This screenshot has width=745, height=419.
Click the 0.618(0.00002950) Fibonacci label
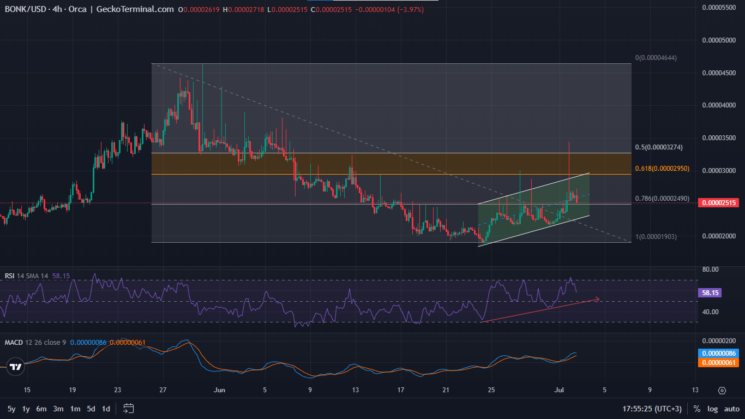tap(662, 169)
